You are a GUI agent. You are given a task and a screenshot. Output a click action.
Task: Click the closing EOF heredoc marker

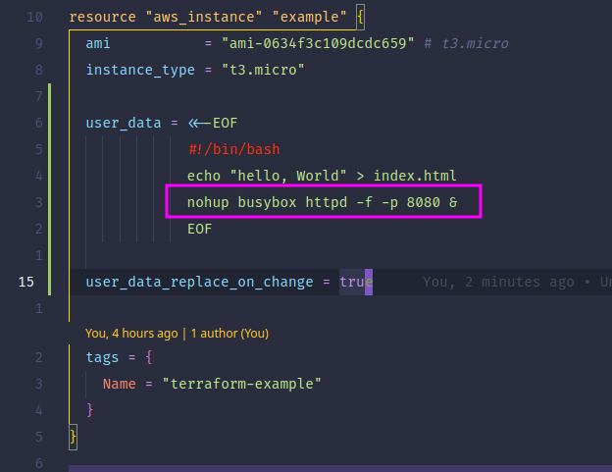tap(200, 229)
